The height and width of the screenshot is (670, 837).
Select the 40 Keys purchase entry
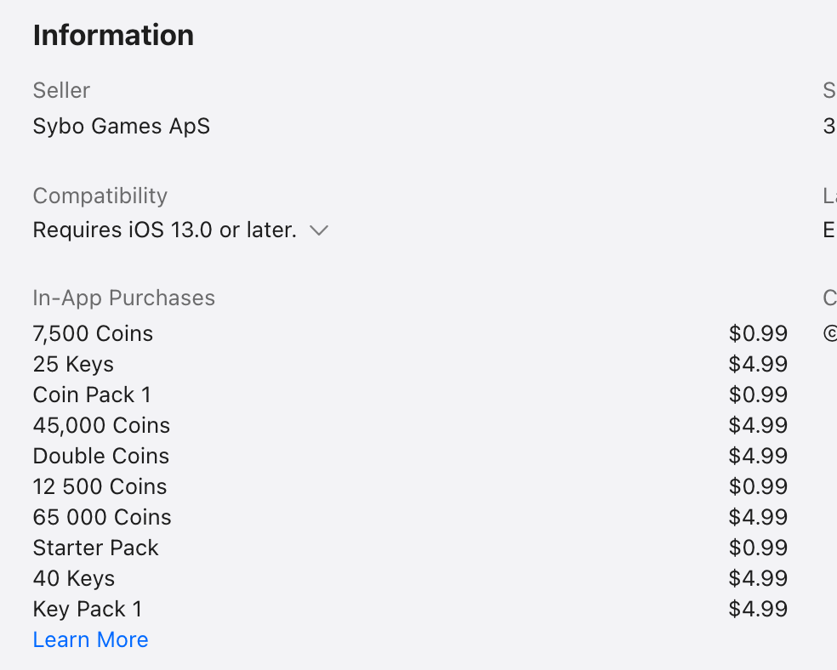(73, 578)
